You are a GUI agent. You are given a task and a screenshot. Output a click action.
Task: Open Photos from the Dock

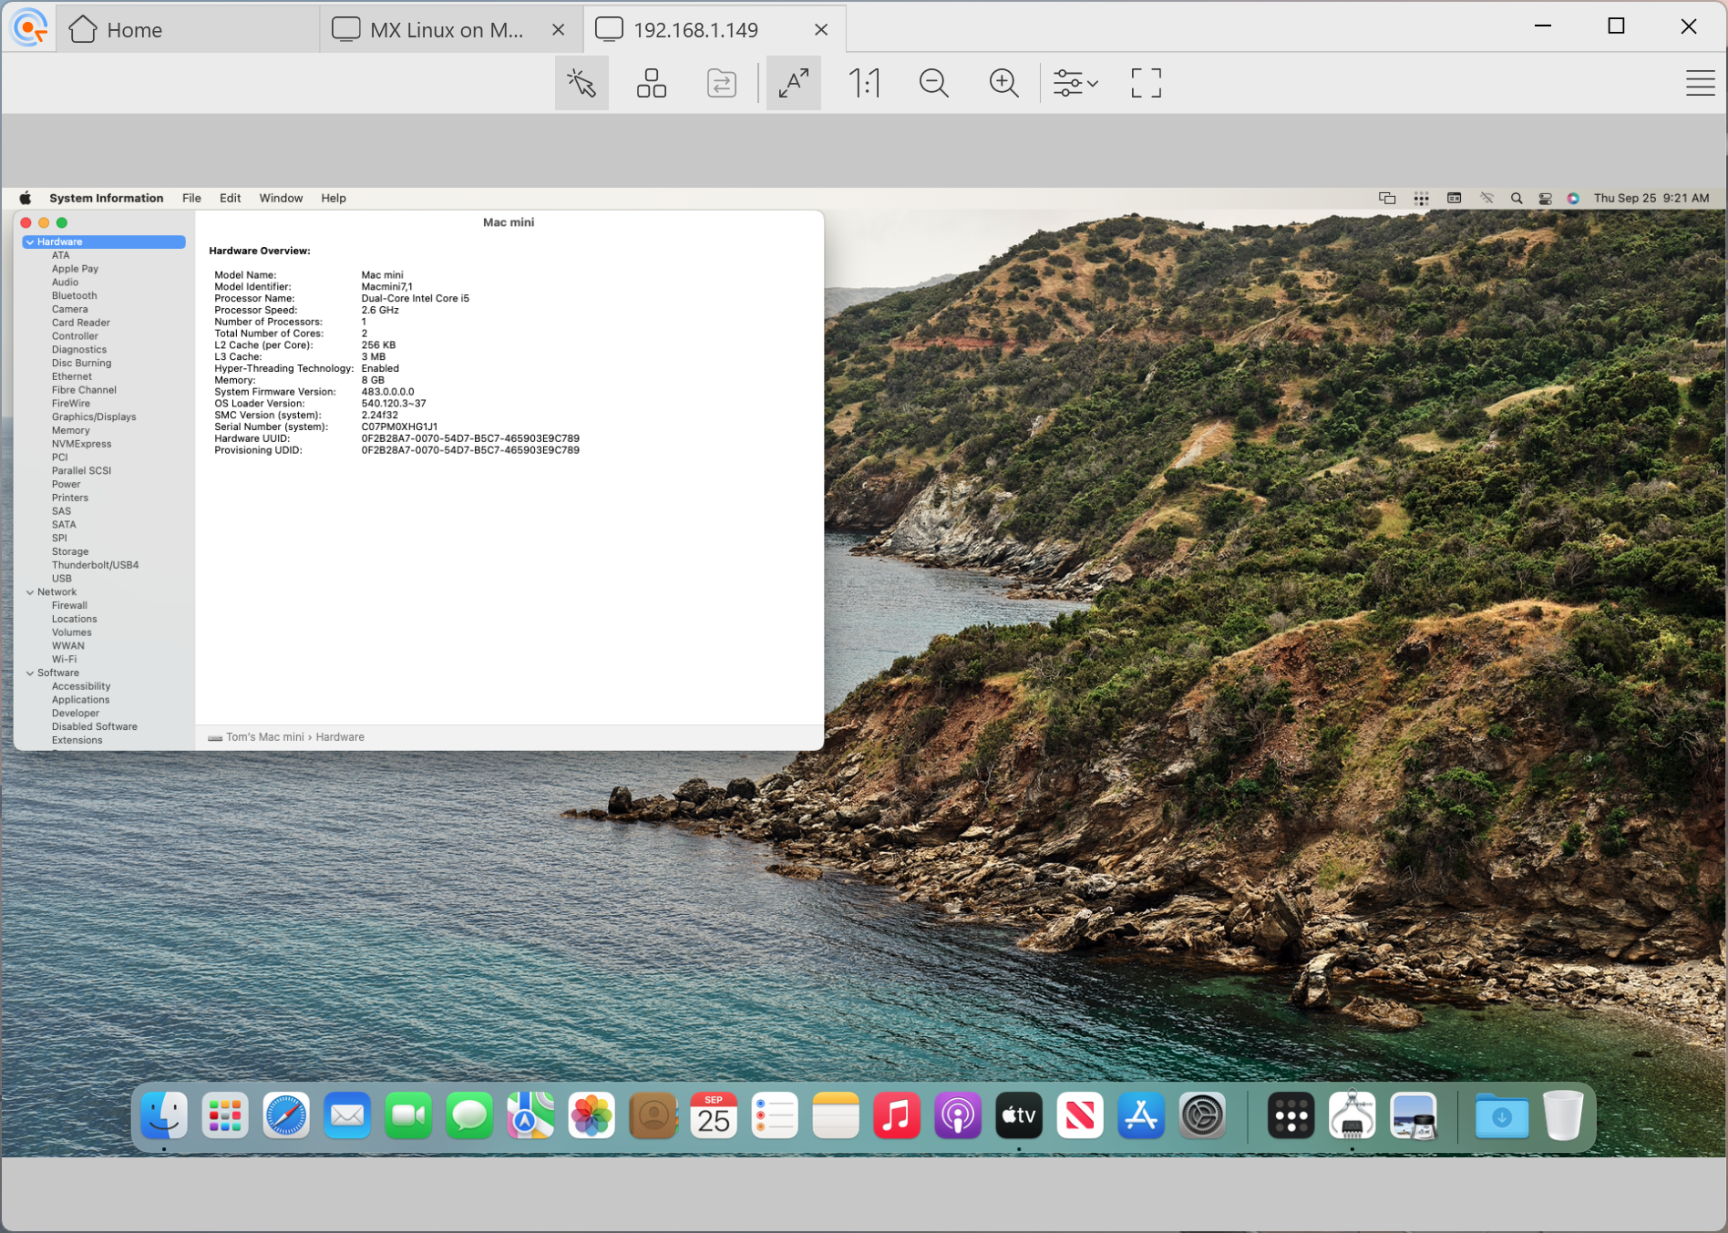point(591,1115)
